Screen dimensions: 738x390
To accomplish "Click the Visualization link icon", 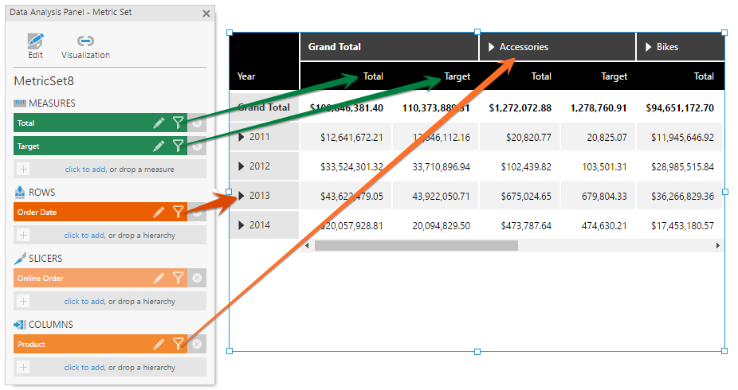I will click(85, 41).
